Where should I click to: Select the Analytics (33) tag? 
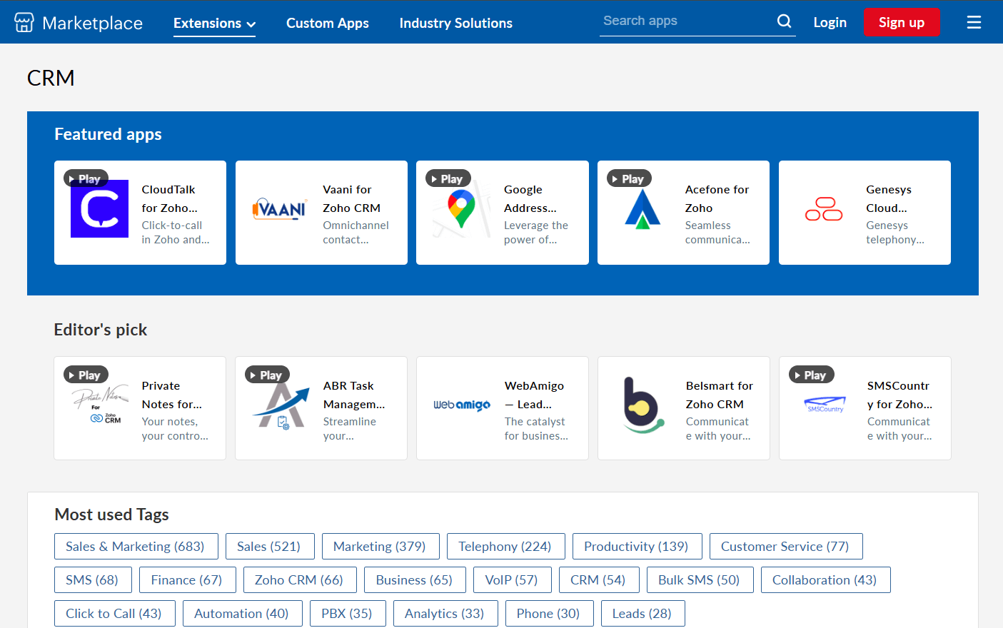pyautogui.click(x=445, y=614)
